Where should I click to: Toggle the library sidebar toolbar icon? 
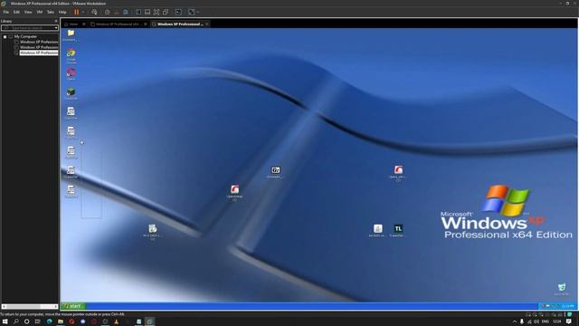pos(138,12)
